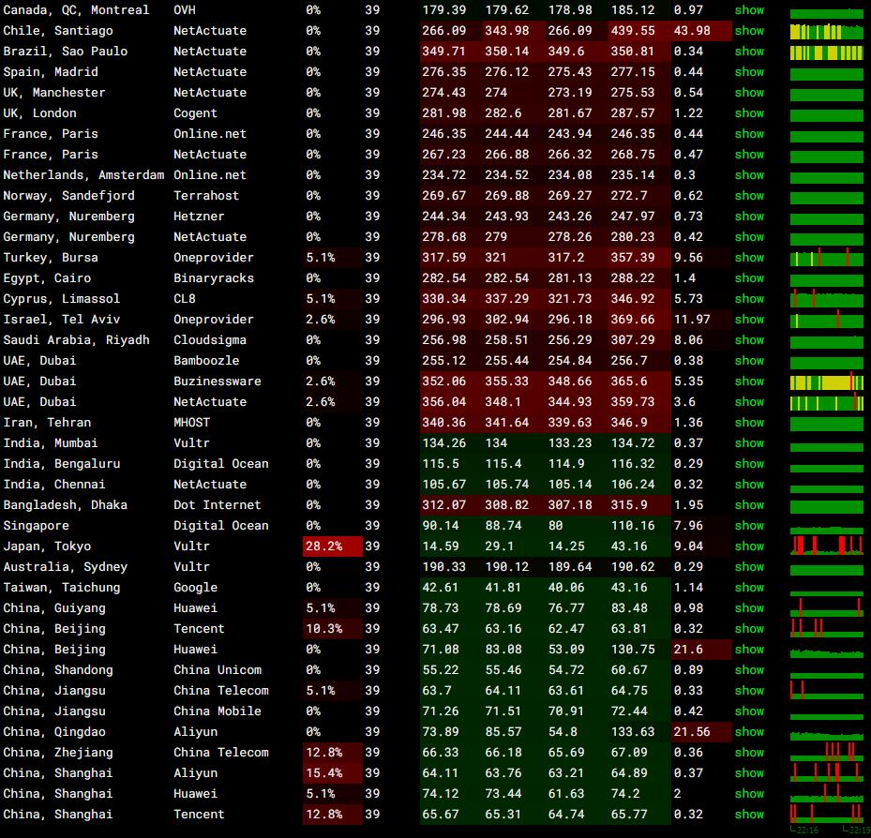The width and height of the screenshot is (871, 838).
Task: Click 'show' for Canada, Montreal OVH
Action: [x=749, y=10]
